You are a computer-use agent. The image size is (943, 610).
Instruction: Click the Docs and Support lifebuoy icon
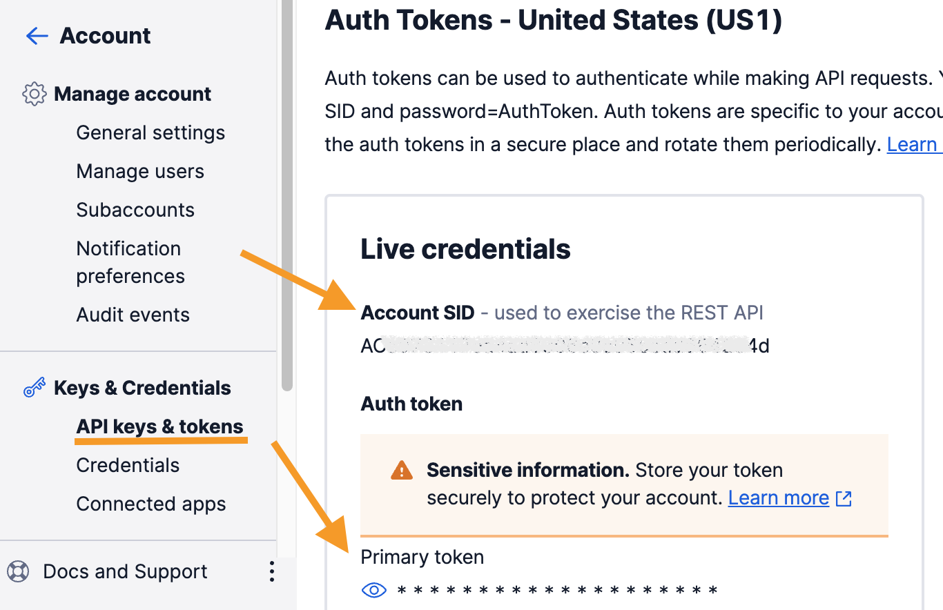tap(18, 571)
